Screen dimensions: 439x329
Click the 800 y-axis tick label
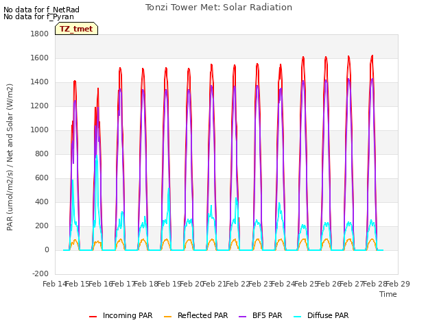click(42, 154)
